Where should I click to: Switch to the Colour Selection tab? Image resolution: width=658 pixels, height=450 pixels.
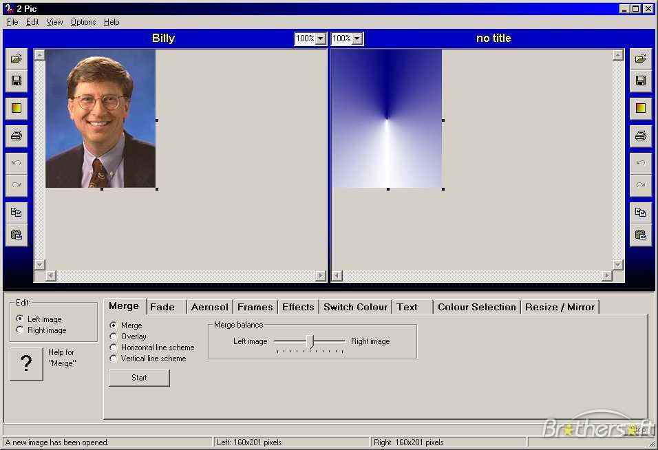[477, 307]
